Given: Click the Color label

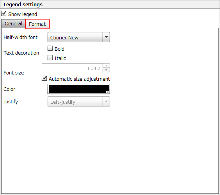Looking at the screenshot, I should point(9,89).
